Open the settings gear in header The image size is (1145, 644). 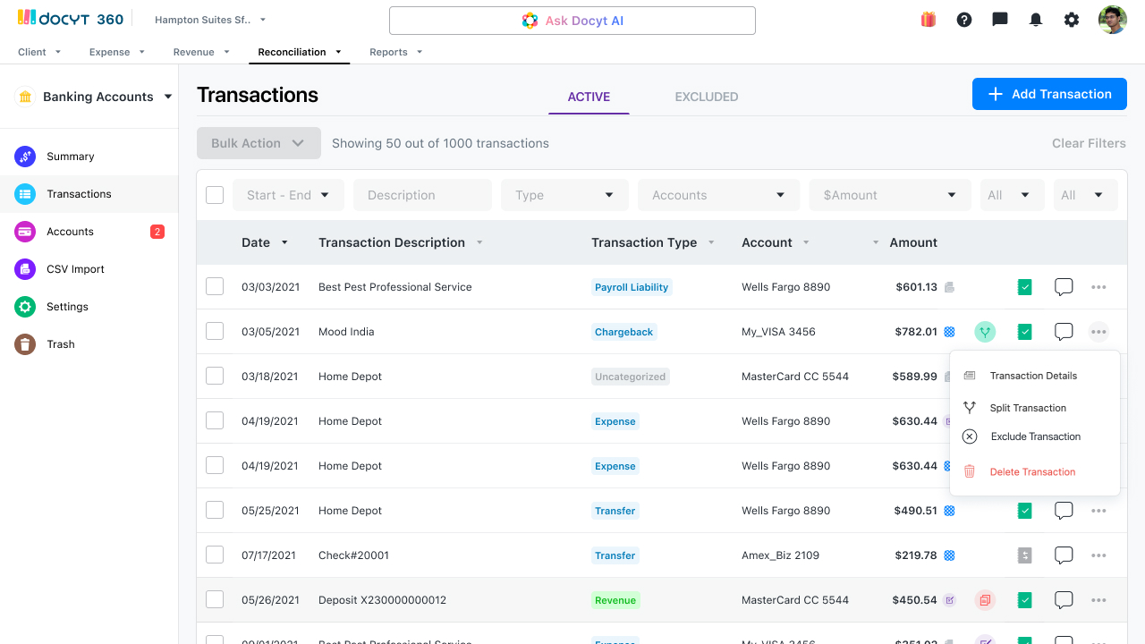(1072, 20)
